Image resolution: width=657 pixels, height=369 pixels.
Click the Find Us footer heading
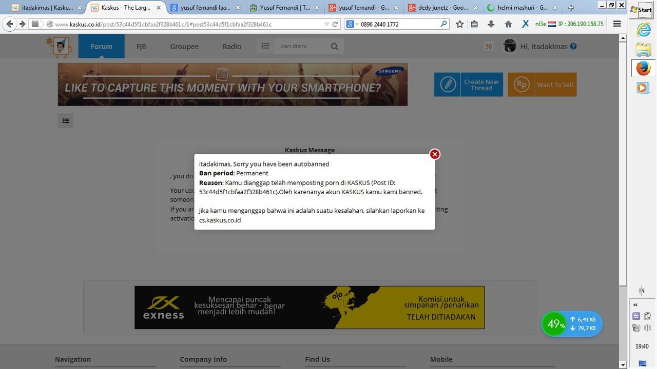coord(317,359)
